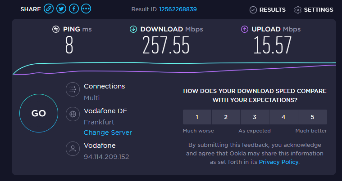The width and height of the screenshot is (342, 181).
Task: Rate download speed as 3
Action: click(255, 117)
